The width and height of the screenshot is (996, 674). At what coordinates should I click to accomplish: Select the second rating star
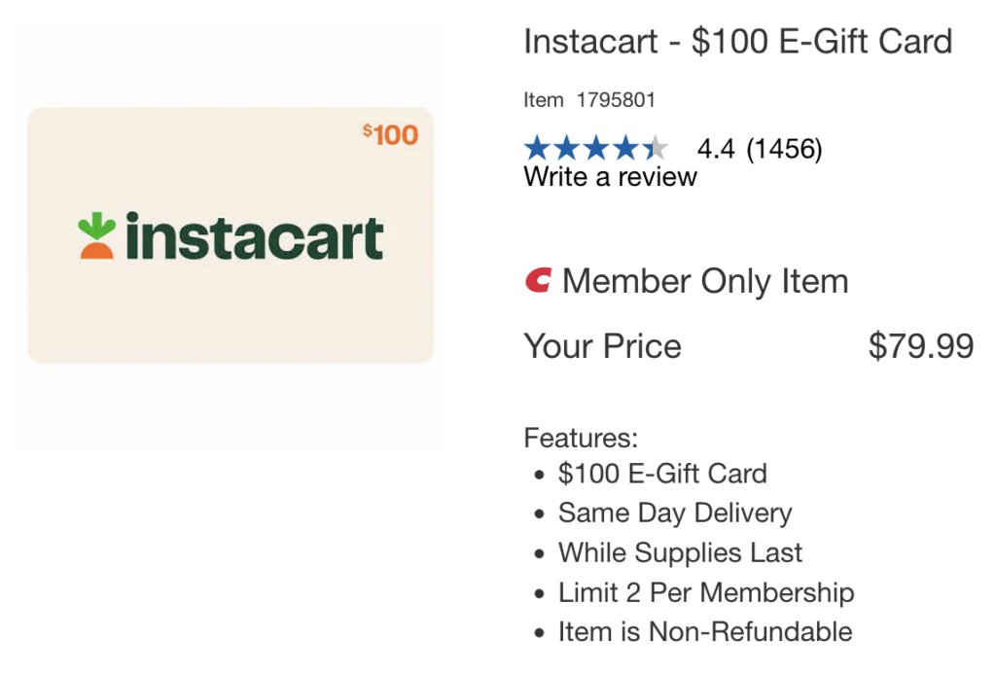point(567,147)
